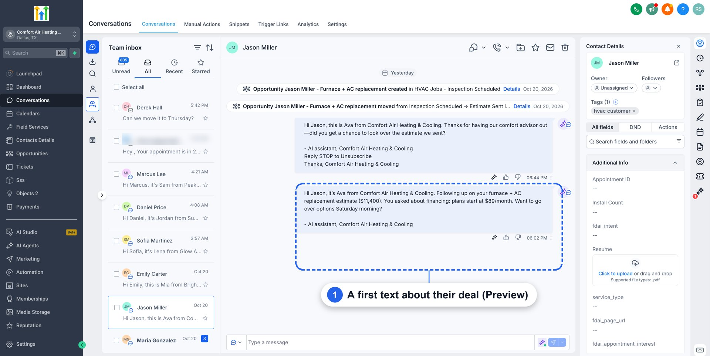Tick the Emily Carter conversation checkbox

[x=116, y=274]
